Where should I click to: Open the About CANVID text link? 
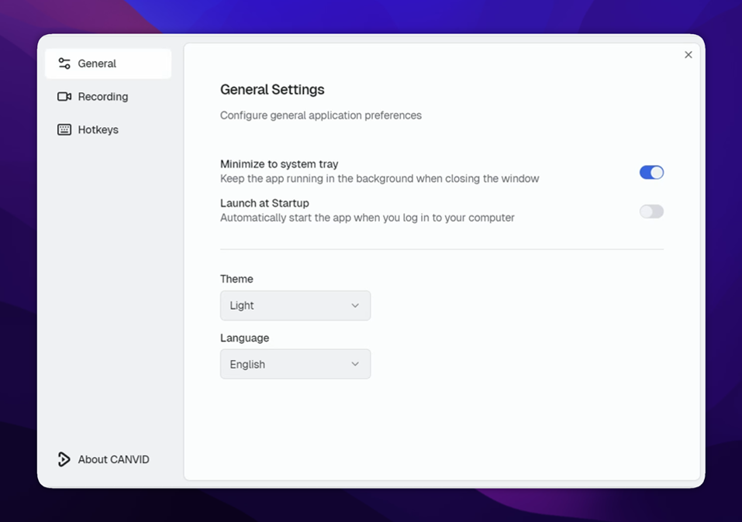click(113, 459)
